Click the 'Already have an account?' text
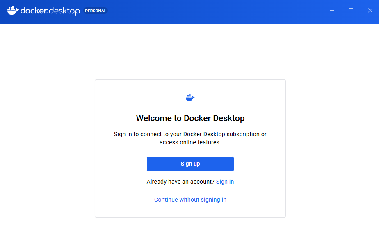The image size is (379, 238). click(x=180, y=182)
